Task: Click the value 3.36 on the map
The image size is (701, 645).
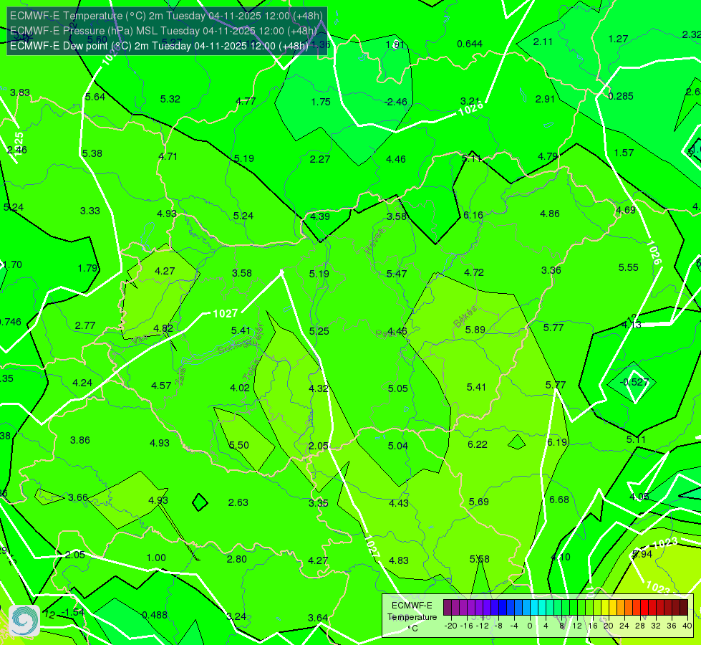Action: [551, 270]
